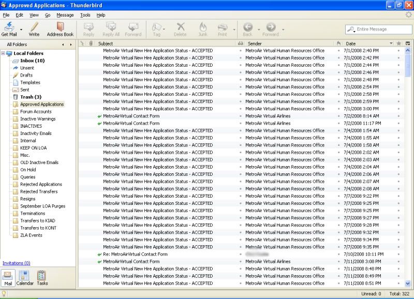The width and height of the screenshot is (414, 299).
Task: Click the Write new message icon
Action: tap(34, 26)
